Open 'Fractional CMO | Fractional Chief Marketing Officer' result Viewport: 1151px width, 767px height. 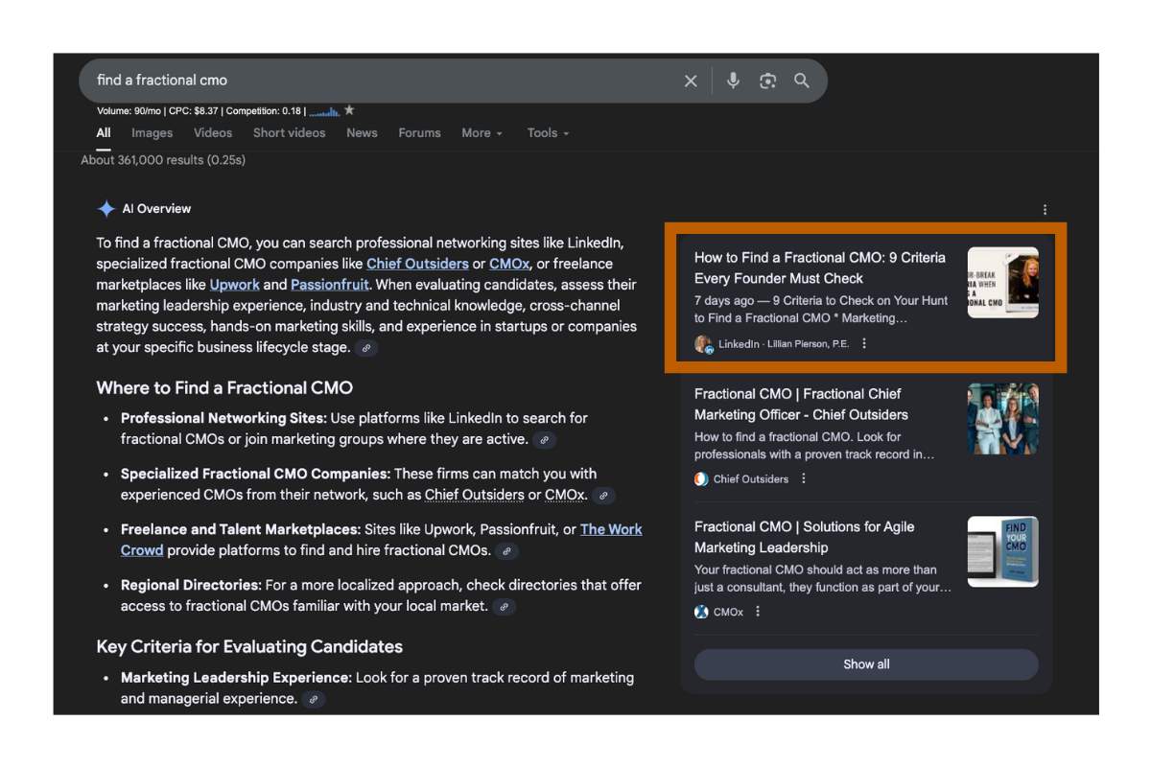coord(802,405)
